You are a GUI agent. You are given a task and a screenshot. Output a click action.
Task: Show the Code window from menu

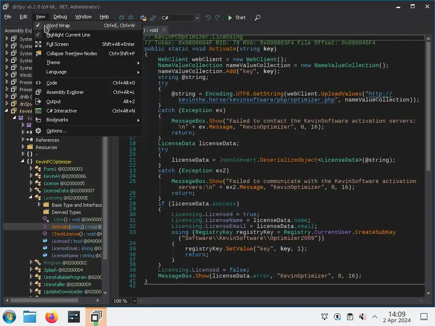[88, 83]
